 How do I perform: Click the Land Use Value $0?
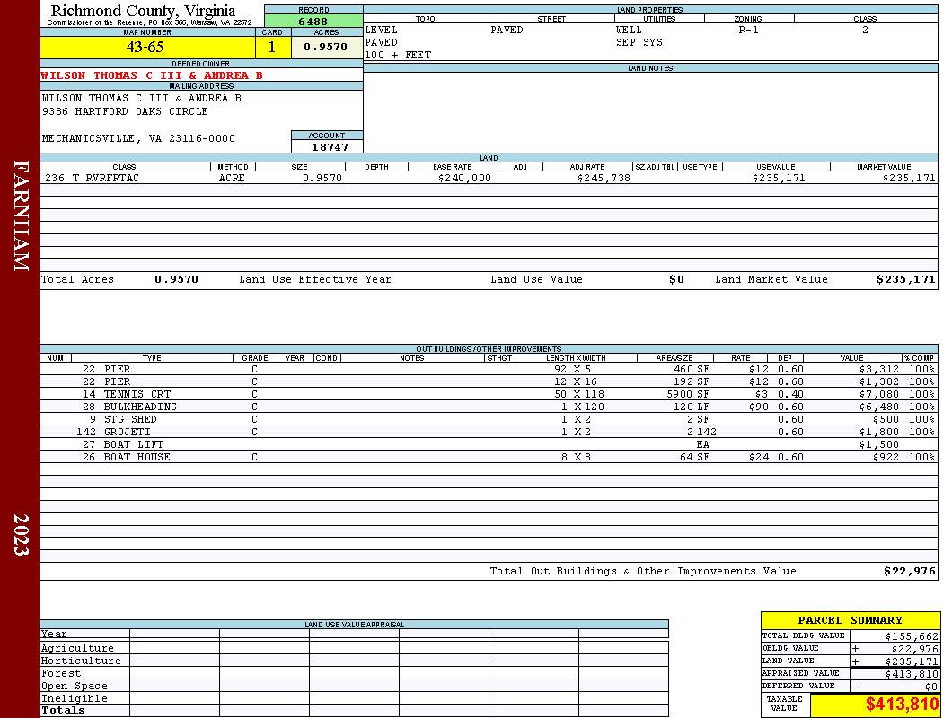coord(676,279)
